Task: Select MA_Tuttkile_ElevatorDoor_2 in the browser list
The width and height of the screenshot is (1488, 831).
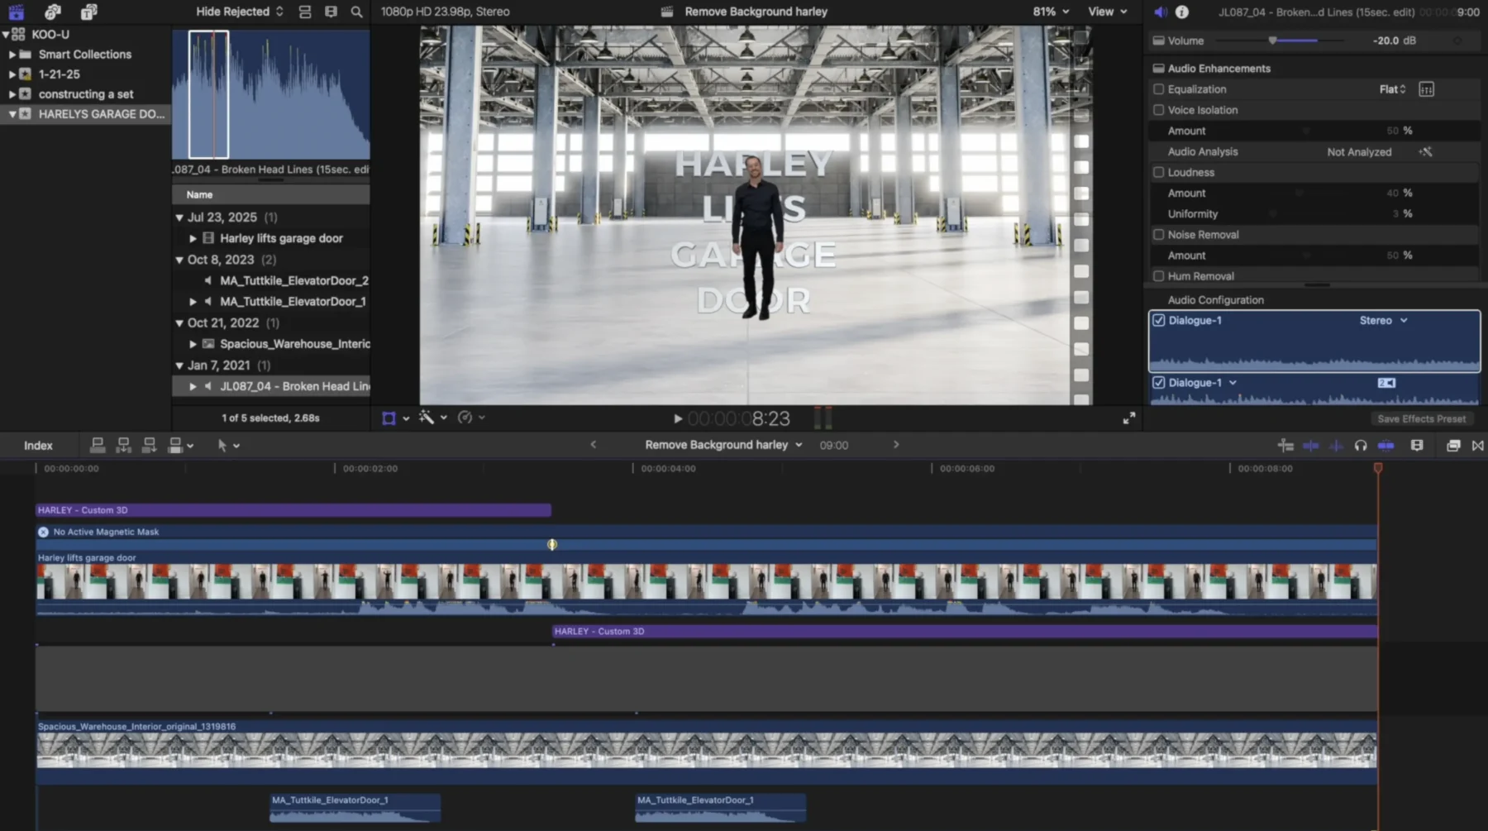Action: pos(293,281)
